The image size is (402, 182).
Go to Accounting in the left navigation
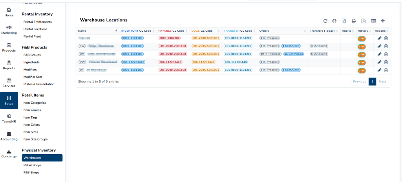pos(9,136)
